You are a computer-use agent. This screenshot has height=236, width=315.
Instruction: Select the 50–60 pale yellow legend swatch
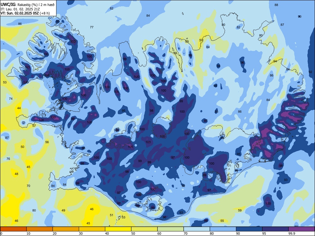144,229
